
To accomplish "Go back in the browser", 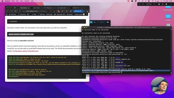I will point(8,11).
